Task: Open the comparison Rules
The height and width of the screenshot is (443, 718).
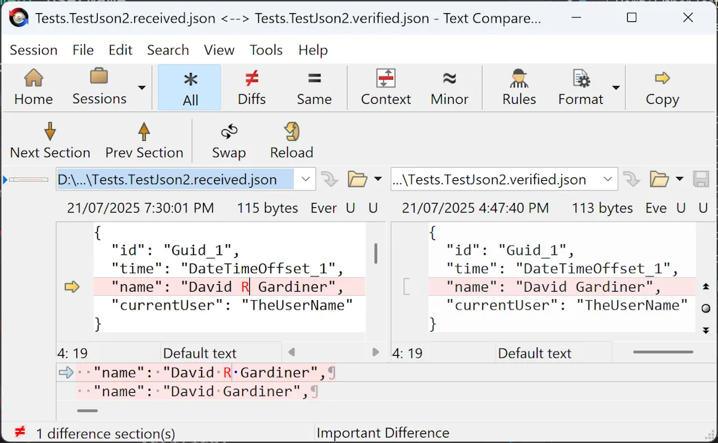Action: (518, 87)
